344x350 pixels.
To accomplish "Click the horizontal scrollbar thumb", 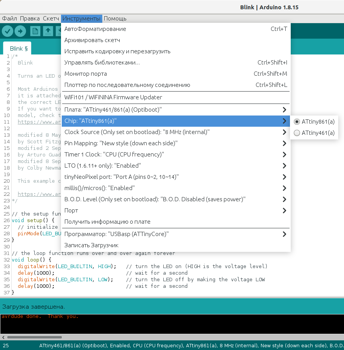I will point(34,337).
